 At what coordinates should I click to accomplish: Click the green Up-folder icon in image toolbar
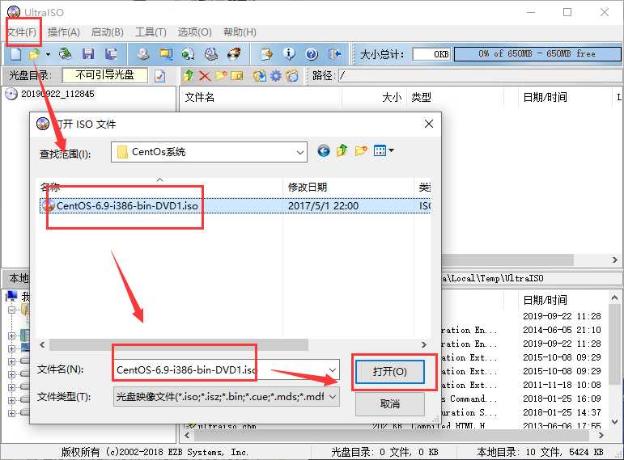(x=189, y=75)
